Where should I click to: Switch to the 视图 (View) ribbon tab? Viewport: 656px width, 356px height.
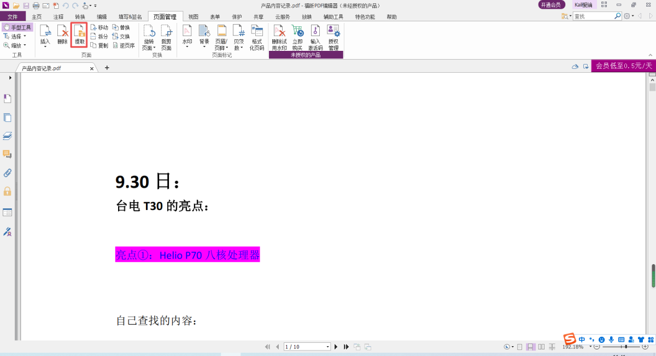coord(194,17)
